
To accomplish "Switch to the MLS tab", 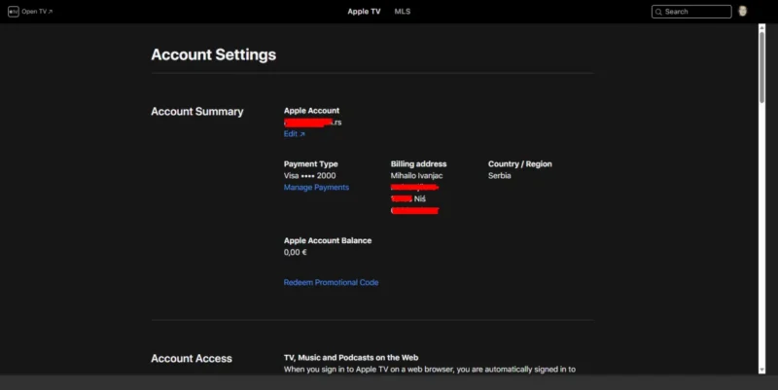I will click(403, 12).
